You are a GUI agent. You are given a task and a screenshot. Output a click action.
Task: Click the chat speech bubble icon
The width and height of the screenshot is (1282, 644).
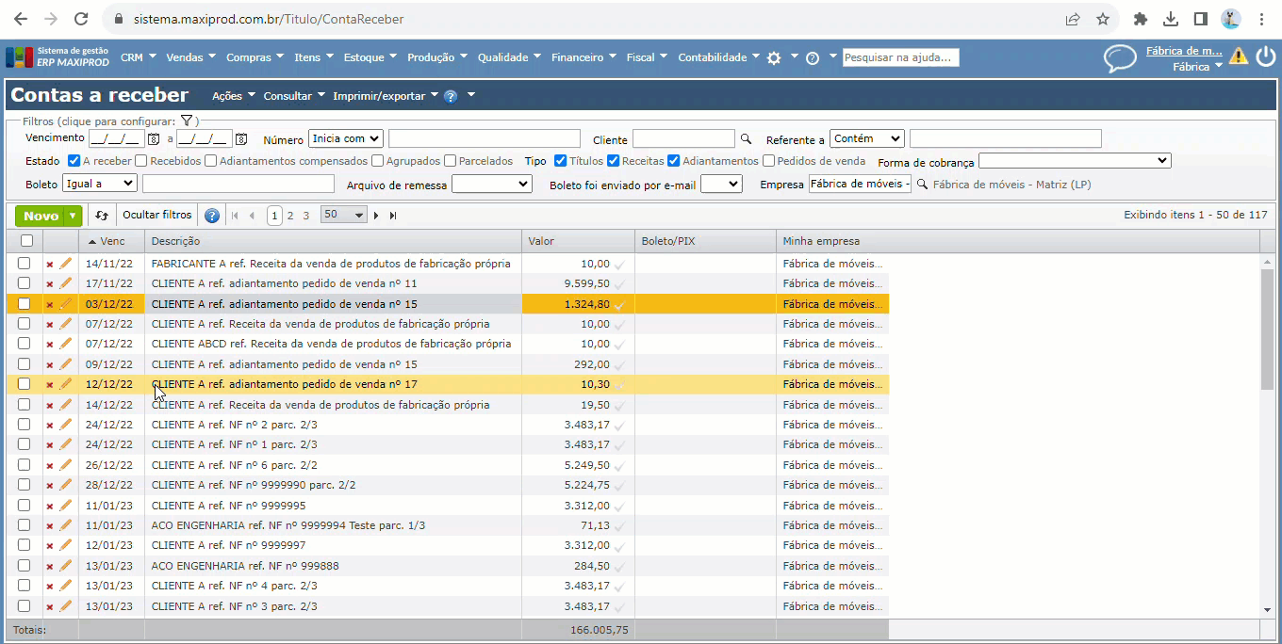1120,58
